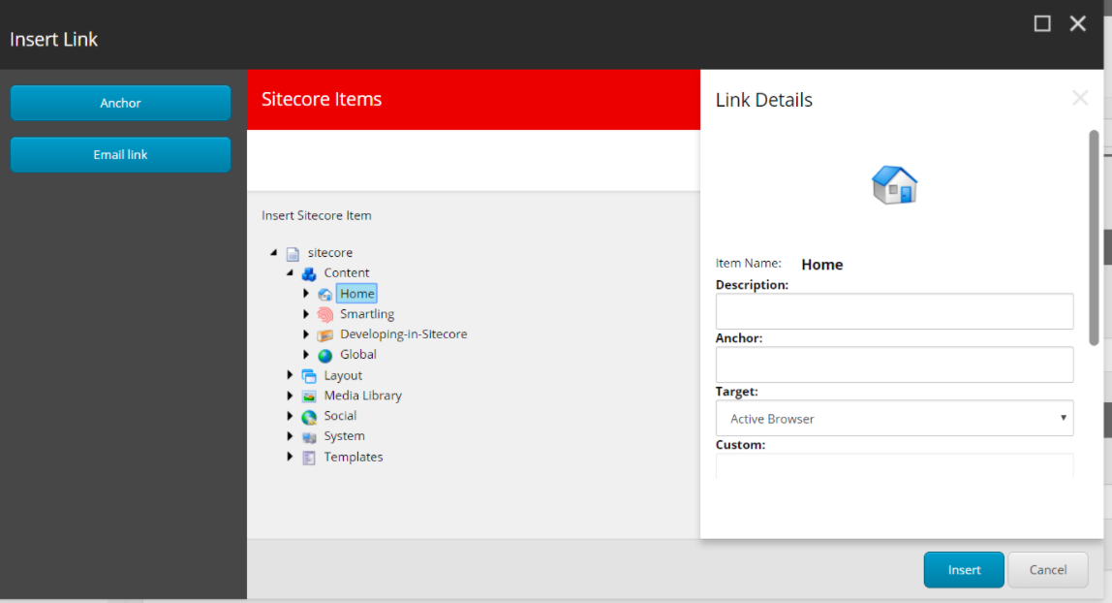Viewport: 1112px width, 603px height.
Task: Select the Global tree item label
Action: click(358, 355)
